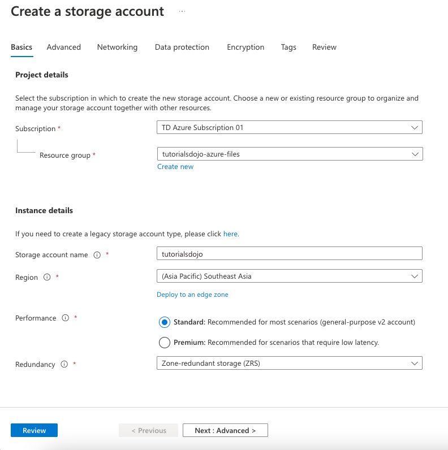Click info icon next to Performance label
Viewport: 448px width, 450px height.
(x=65, y=318)
